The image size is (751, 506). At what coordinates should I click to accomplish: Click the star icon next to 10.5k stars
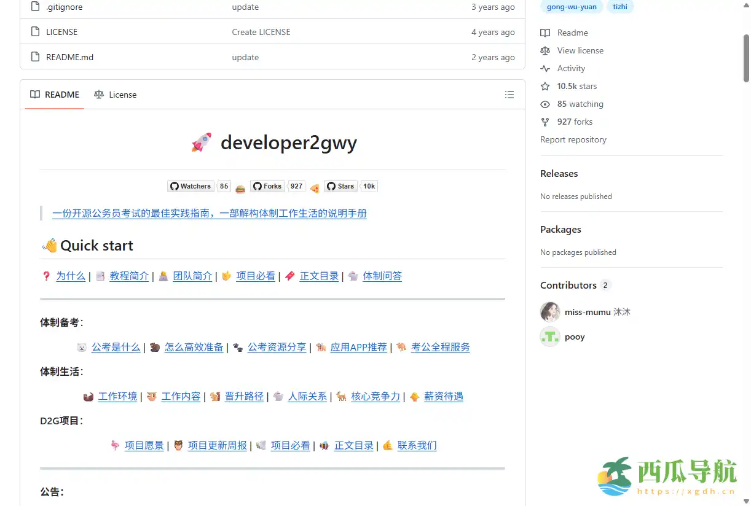click(545, 86)
